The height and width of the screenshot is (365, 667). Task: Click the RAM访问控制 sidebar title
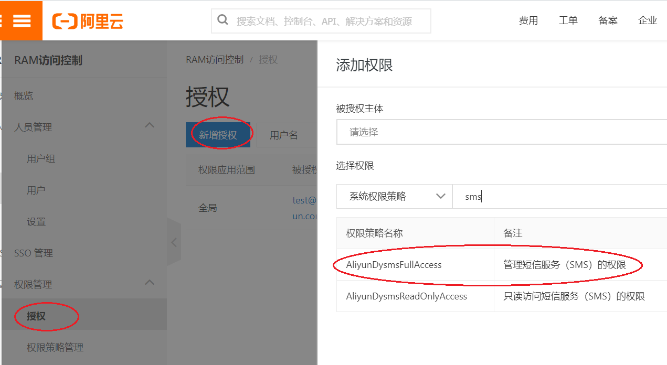tap(48, 60)
